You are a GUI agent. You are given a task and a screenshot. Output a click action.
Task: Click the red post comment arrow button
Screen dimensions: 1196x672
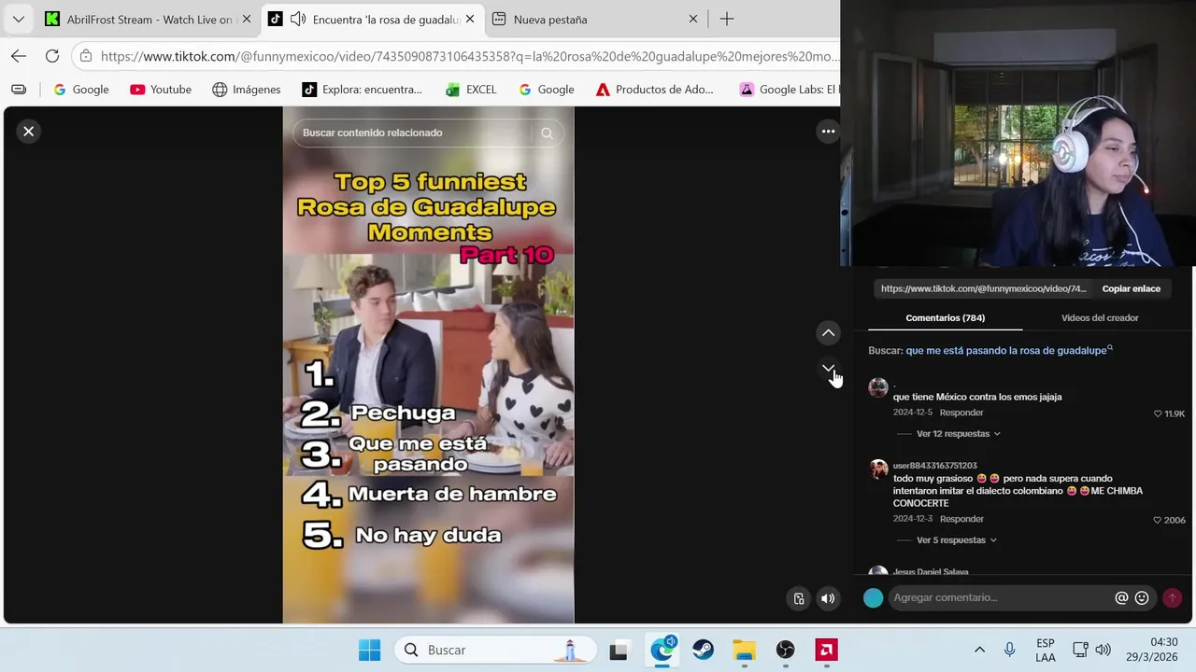pos(1172,598)
